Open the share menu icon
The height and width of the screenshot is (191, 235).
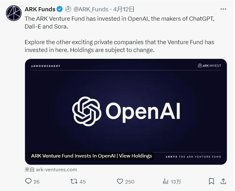[x=223, y=181]
